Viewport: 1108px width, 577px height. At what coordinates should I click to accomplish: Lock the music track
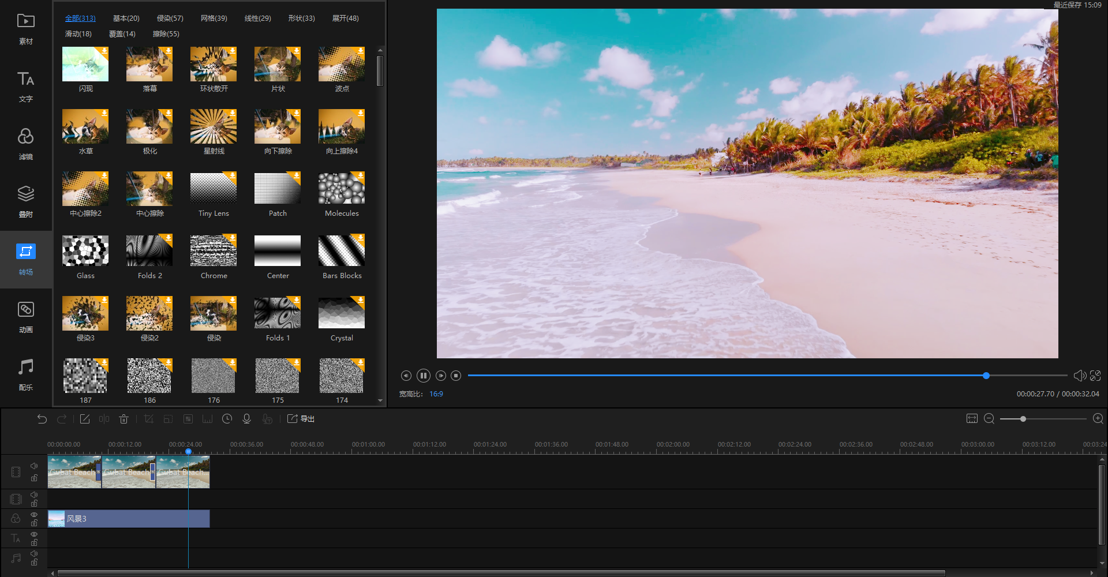pos(34,563)
